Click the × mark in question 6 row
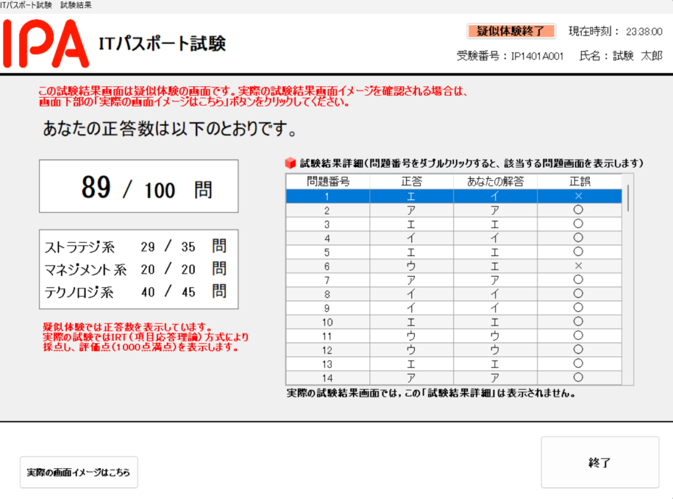The height and width of the screenshot is (499, 673). tap(578, 266)
